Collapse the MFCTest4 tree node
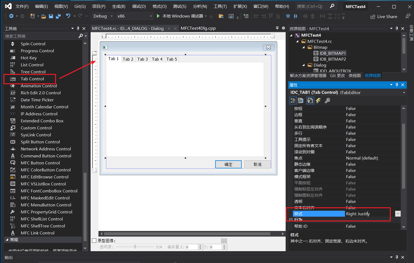414x263 pixels. coord(291,35)
